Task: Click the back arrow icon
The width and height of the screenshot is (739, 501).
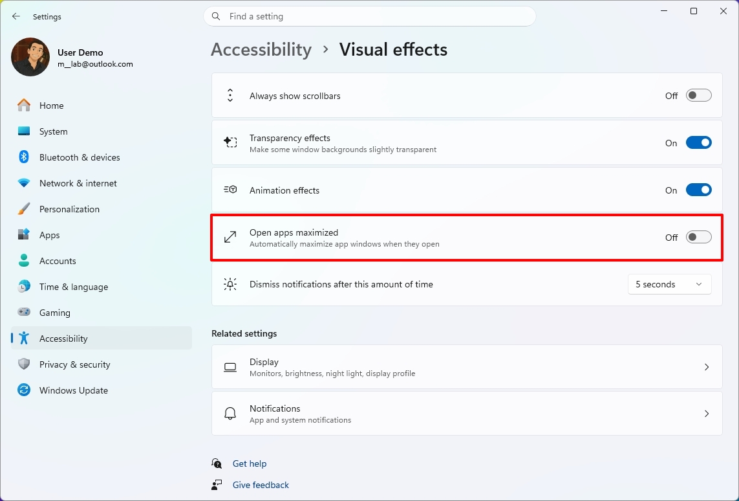Action: 16,17
